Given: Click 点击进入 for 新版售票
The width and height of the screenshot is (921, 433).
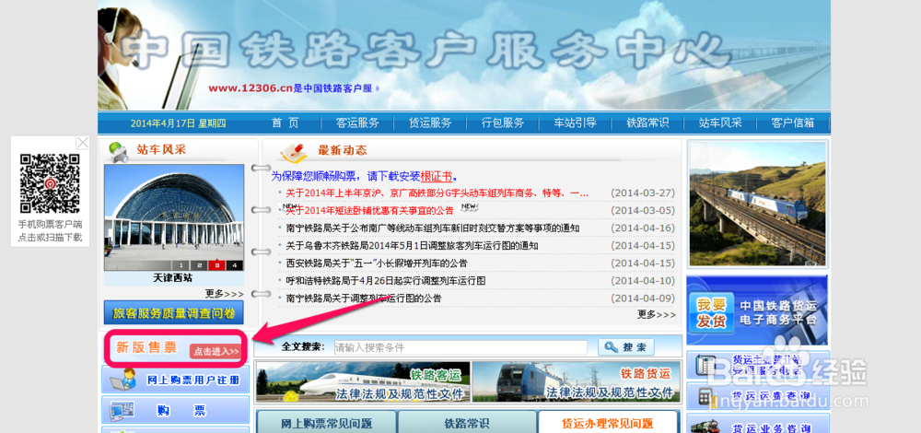Looking at the screenshot, I should (216, 351).
